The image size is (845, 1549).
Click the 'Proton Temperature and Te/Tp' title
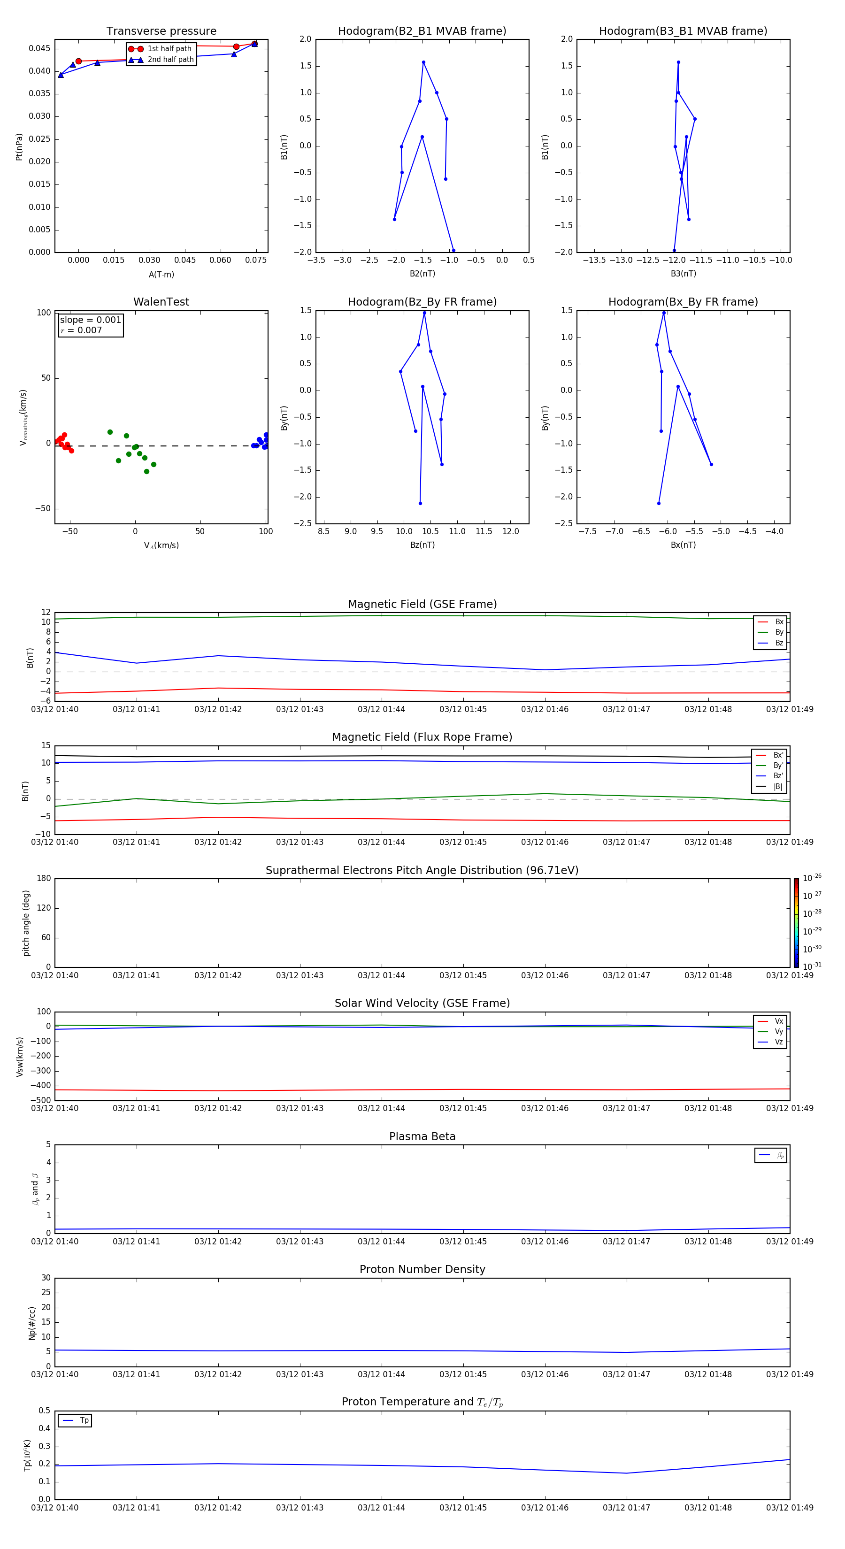coord(422,1402)
